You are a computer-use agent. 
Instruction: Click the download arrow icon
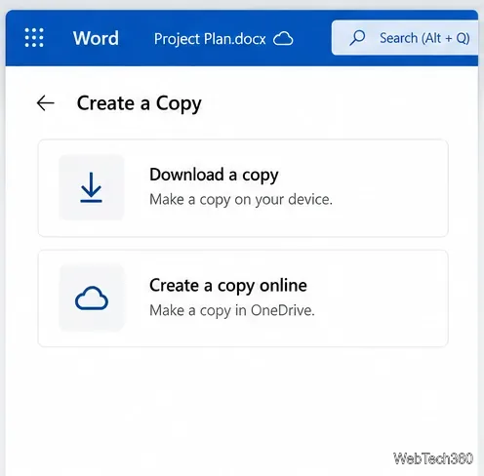[x=92, y=187]
